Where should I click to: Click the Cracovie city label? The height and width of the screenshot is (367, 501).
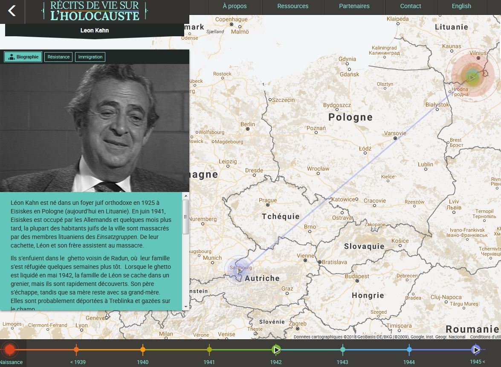[x=375, y=201]
